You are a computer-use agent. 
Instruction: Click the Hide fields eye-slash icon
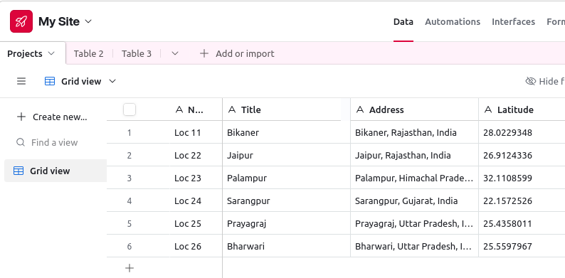pyautogui.click(x=531, y=81)
